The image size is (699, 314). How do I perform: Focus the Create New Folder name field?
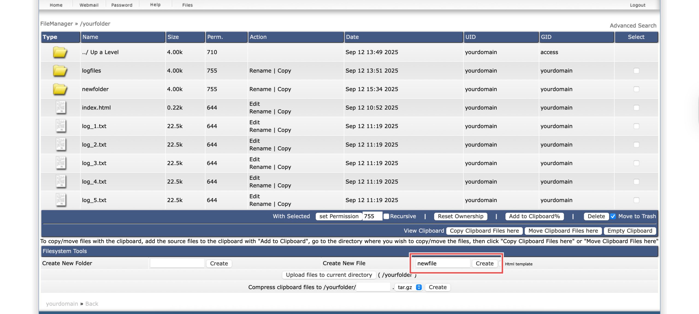click(x=177, y=263)
